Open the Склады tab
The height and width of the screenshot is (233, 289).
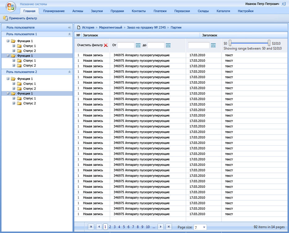pos(203,11)
